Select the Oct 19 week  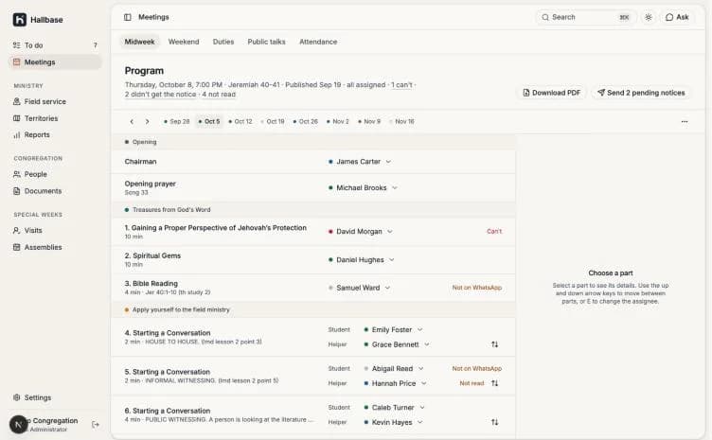[273, 121]
